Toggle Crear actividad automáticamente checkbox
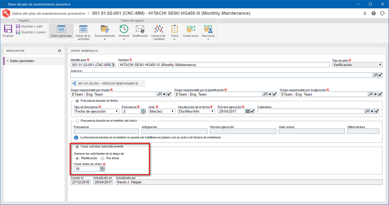This screenshot has height=205, width=389. [x=77, y=147]
